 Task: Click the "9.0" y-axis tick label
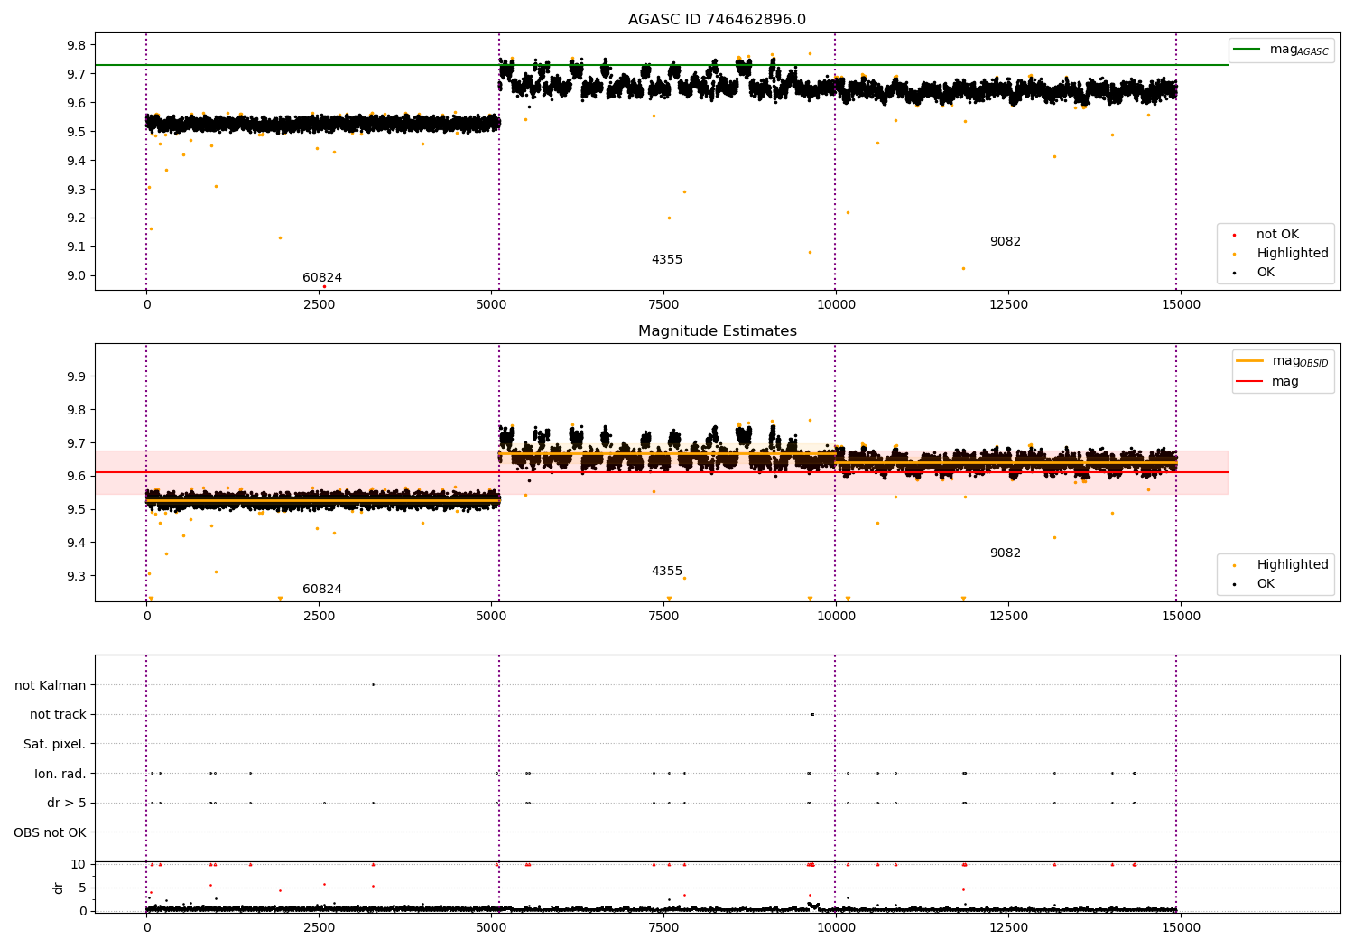(77, 276)
